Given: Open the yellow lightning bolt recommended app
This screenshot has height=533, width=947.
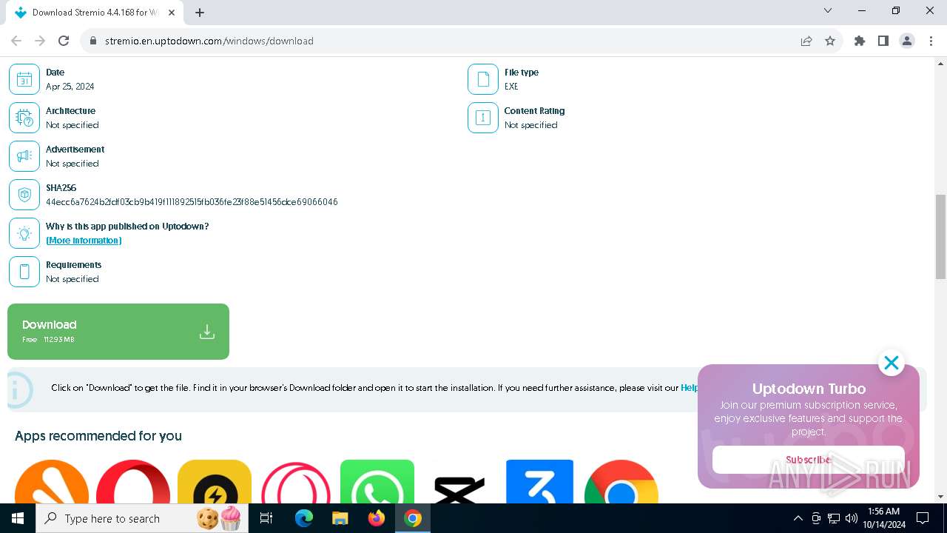Looking at the screenshot, I should (215, 482).
